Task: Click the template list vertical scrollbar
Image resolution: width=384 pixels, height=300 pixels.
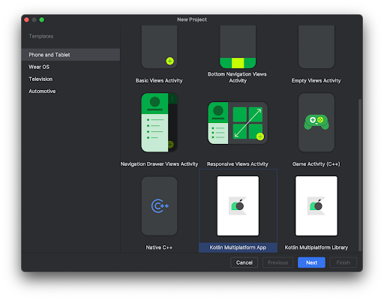Action: (360, 175)
